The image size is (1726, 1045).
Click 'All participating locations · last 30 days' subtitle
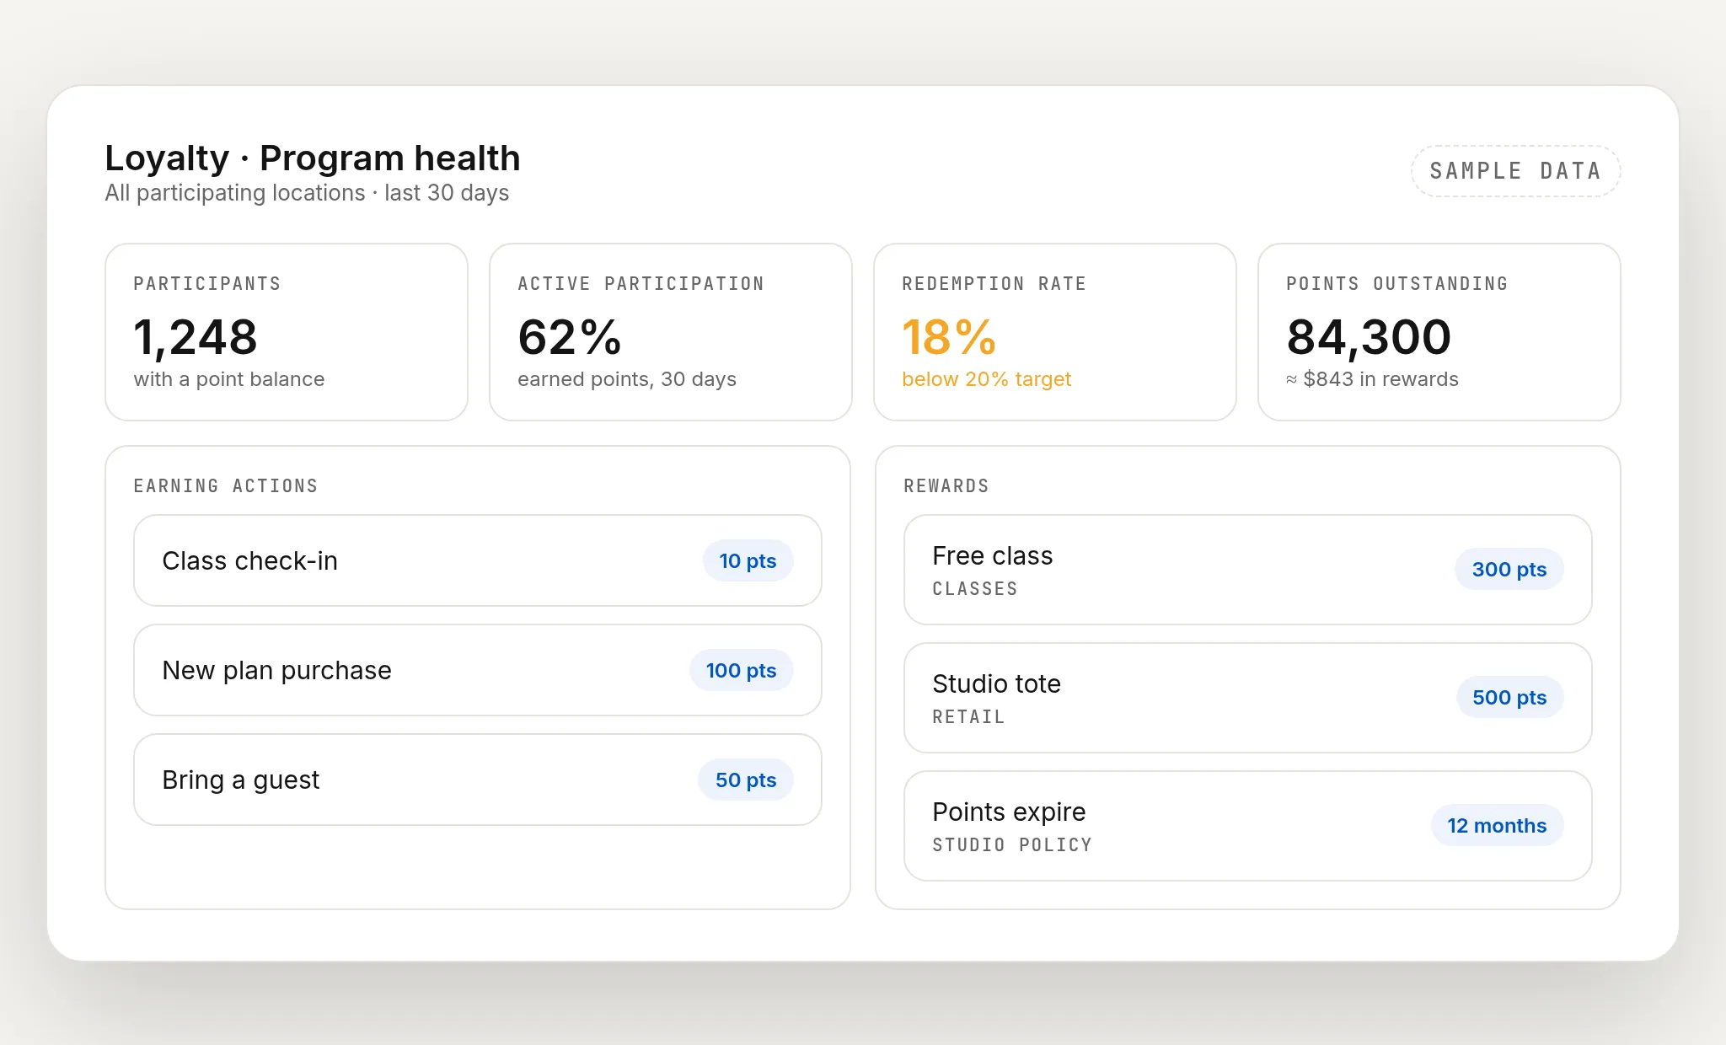pos(307,193)
